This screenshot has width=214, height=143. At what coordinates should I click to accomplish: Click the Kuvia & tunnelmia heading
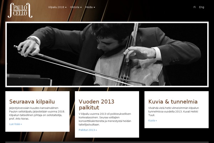[x=173, y=102]
